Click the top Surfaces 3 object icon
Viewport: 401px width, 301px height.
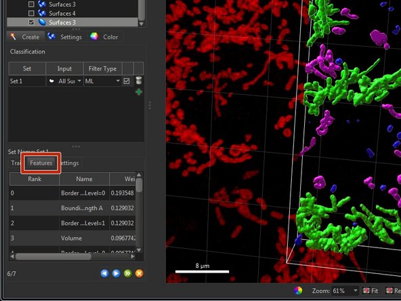coord(42,4)
